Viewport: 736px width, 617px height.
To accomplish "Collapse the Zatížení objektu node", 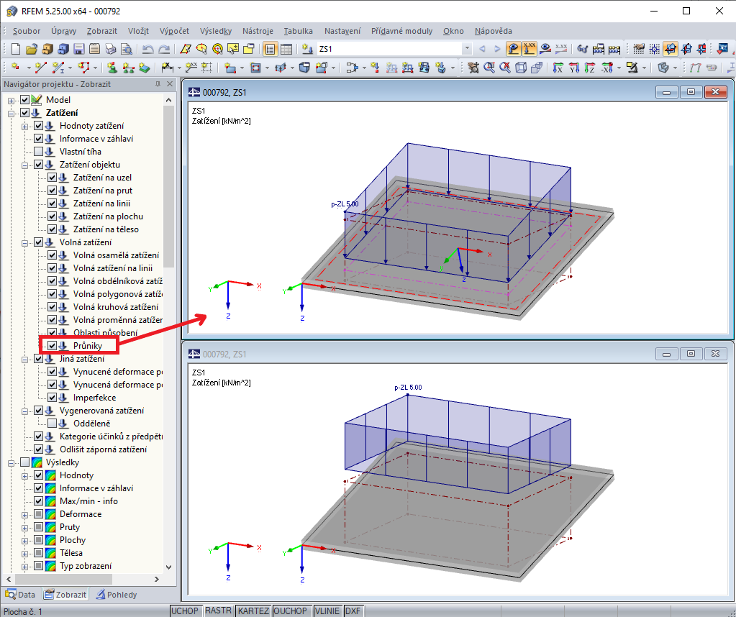I will pyautogui.click(x=24, y=165).
